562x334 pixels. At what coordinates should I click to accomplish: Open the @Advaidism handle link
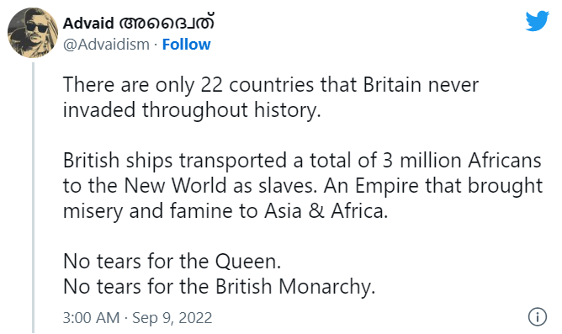click(106, 45)
